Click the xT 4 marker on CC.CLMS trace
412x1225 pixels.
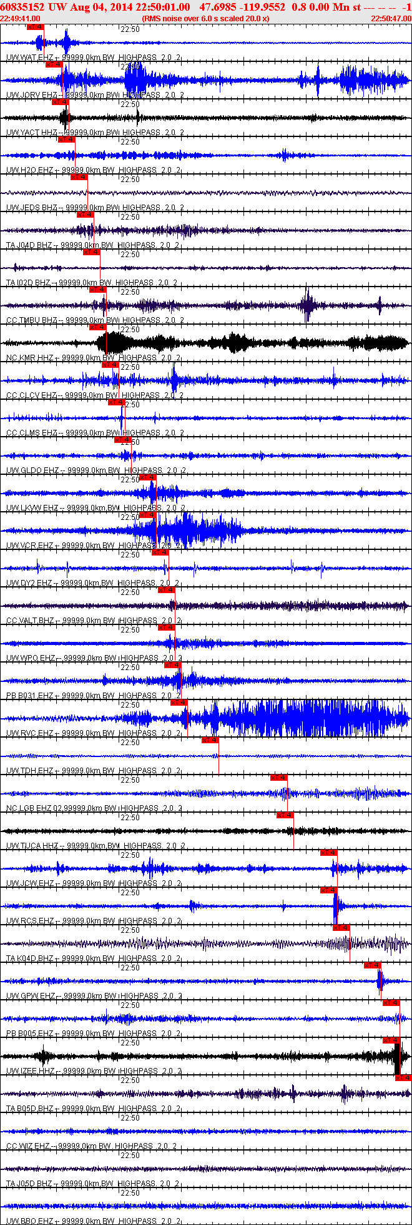click(117, 402)
